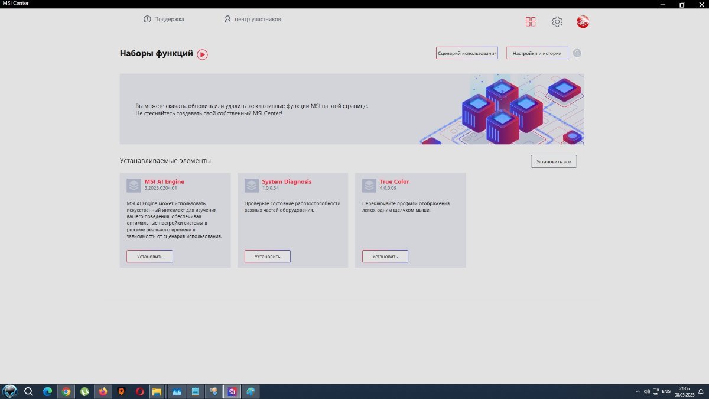Click the question mark help icon

pyautogui.click(x=577, y=53)
